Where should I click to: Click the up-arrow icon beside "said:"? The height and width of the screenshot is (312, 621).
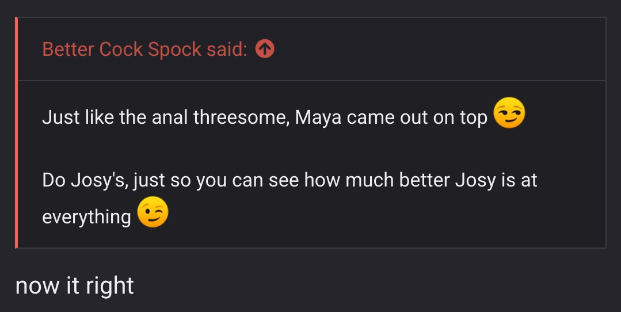coord(265,50)
